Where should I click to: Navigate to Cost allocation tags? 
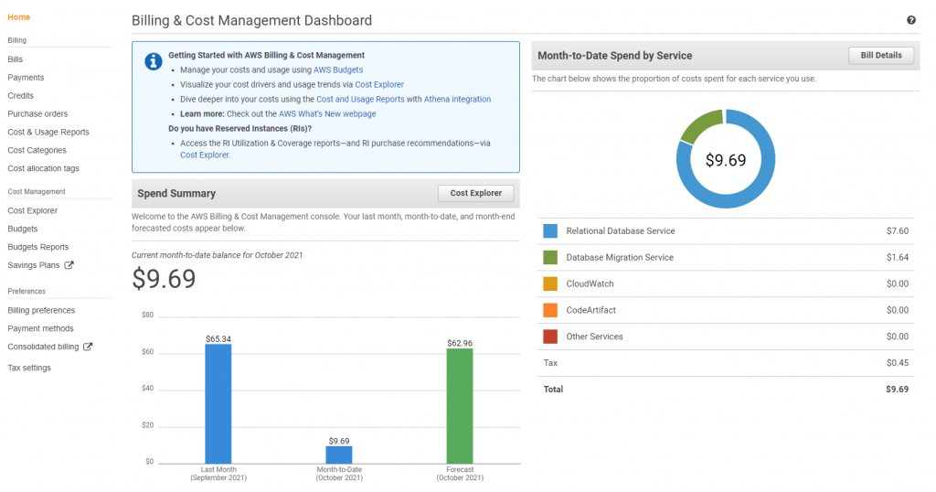click(44, 168)
